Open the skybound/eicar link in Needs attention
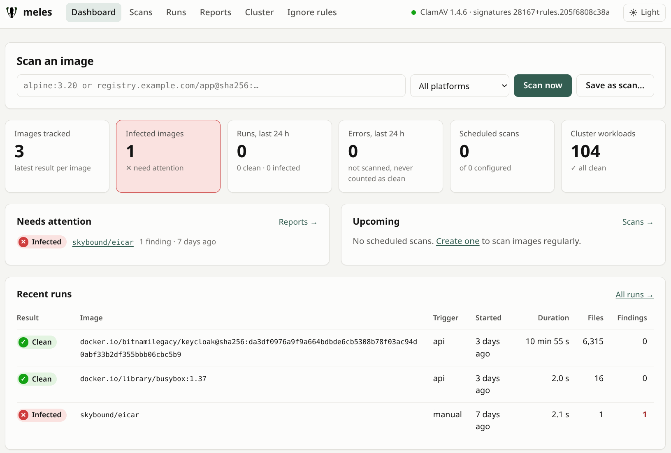 pyautogui.click(x=103, y=242)
